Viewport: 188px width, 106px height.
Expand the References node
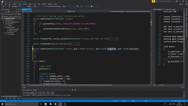click(x=4, y=20)
